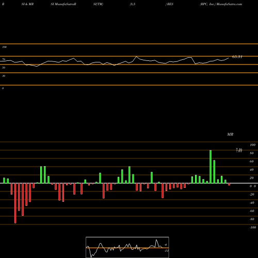Click the MR label above the histogram

click(230, 134)
